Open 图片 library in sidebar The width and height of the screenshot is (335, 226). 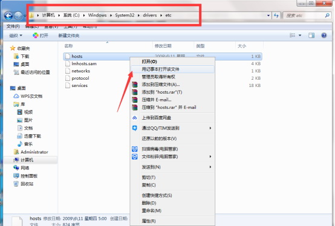click(25, 120)
